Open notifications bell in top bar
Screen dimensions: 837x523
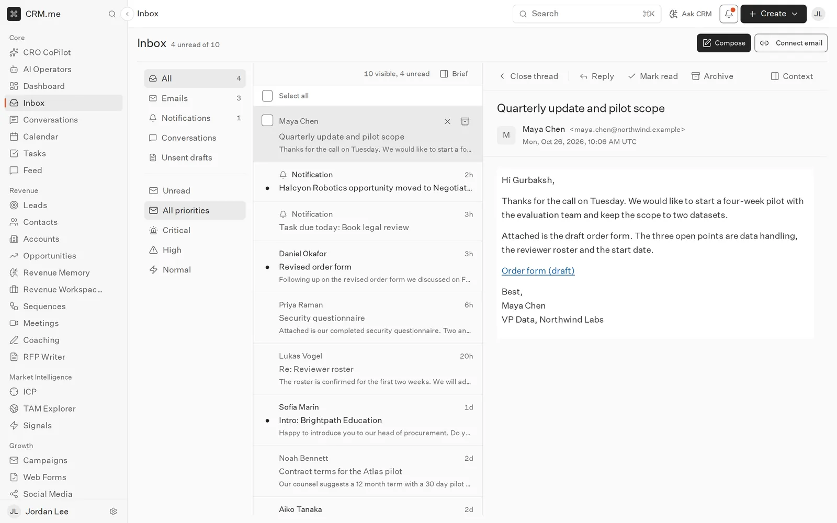point(729,14)
